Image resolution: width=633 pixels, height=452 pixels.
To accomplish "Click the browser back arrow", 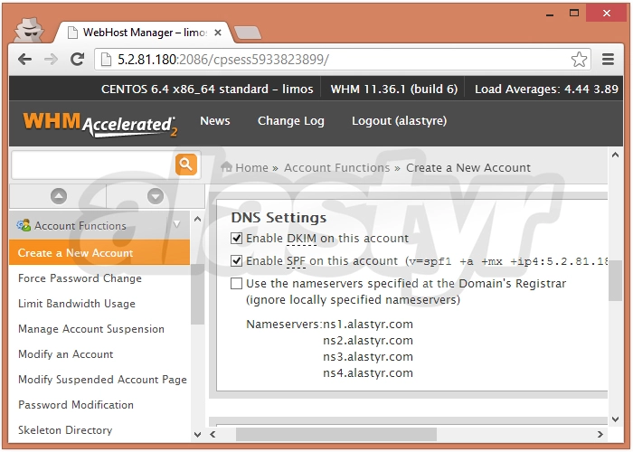I will pos(24,60).
